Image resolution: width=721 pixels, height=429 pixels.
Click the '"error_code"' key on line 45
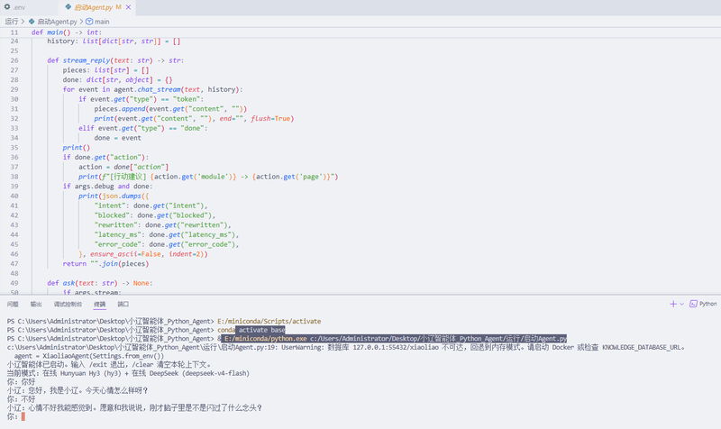(x=118, y=244)
